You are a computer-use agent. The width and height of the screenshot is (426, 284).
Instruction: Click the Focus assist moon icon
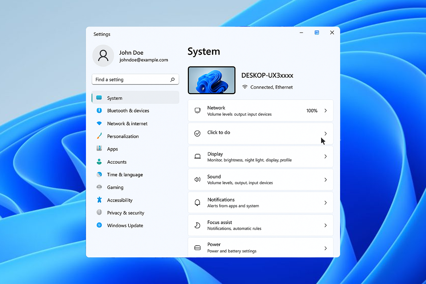(197, 225)
